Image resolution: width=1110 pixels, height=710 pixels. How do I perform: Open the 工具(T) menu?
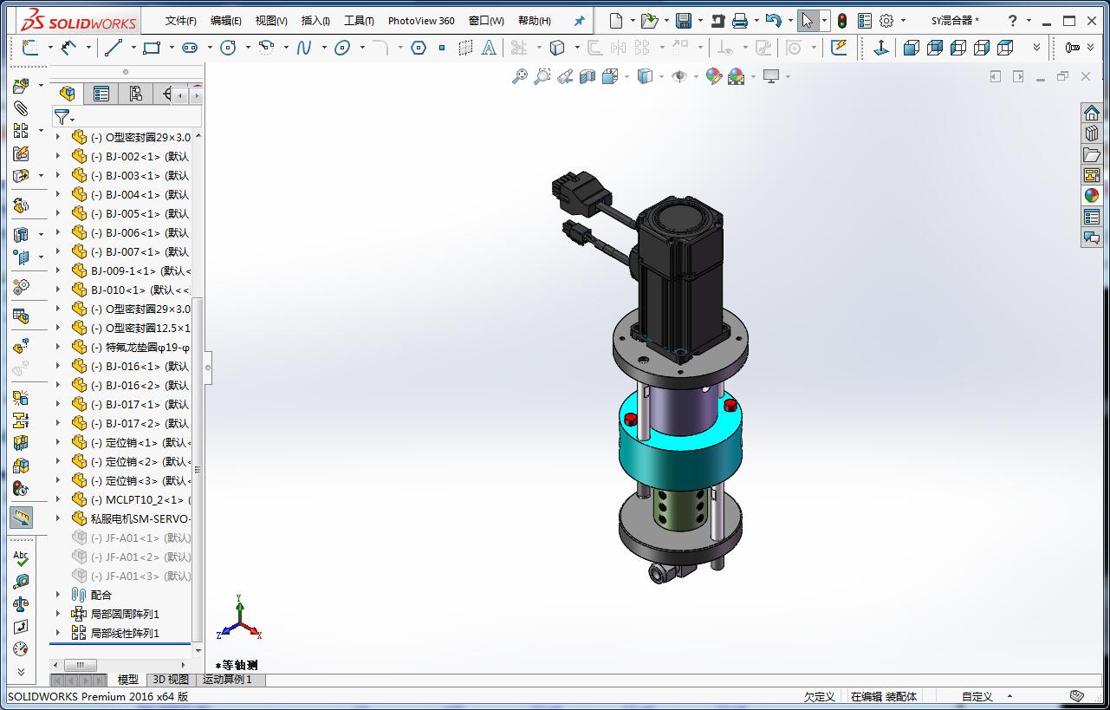click(359, 21)
